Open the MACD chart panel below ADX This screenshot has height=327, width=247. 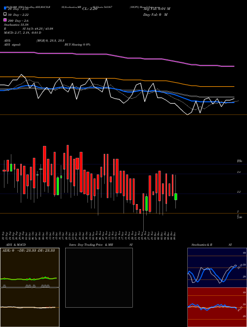(x=30, y=307)
